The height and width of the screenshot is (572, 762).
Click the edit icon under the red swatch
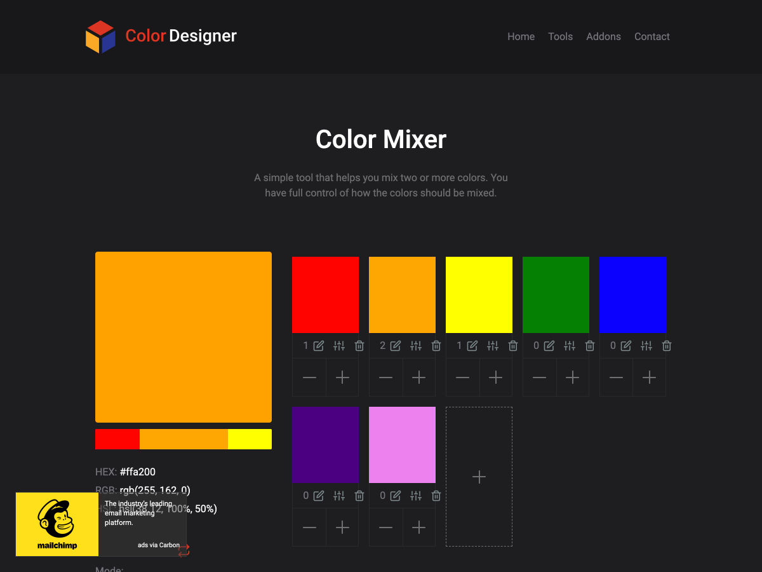[319, 346]
